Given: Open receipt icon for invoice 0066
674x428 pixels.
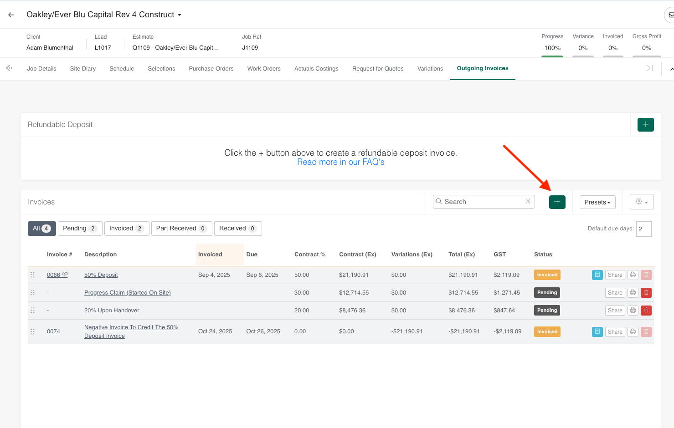Looking at the screenshot, I should (x=597, y=275).
